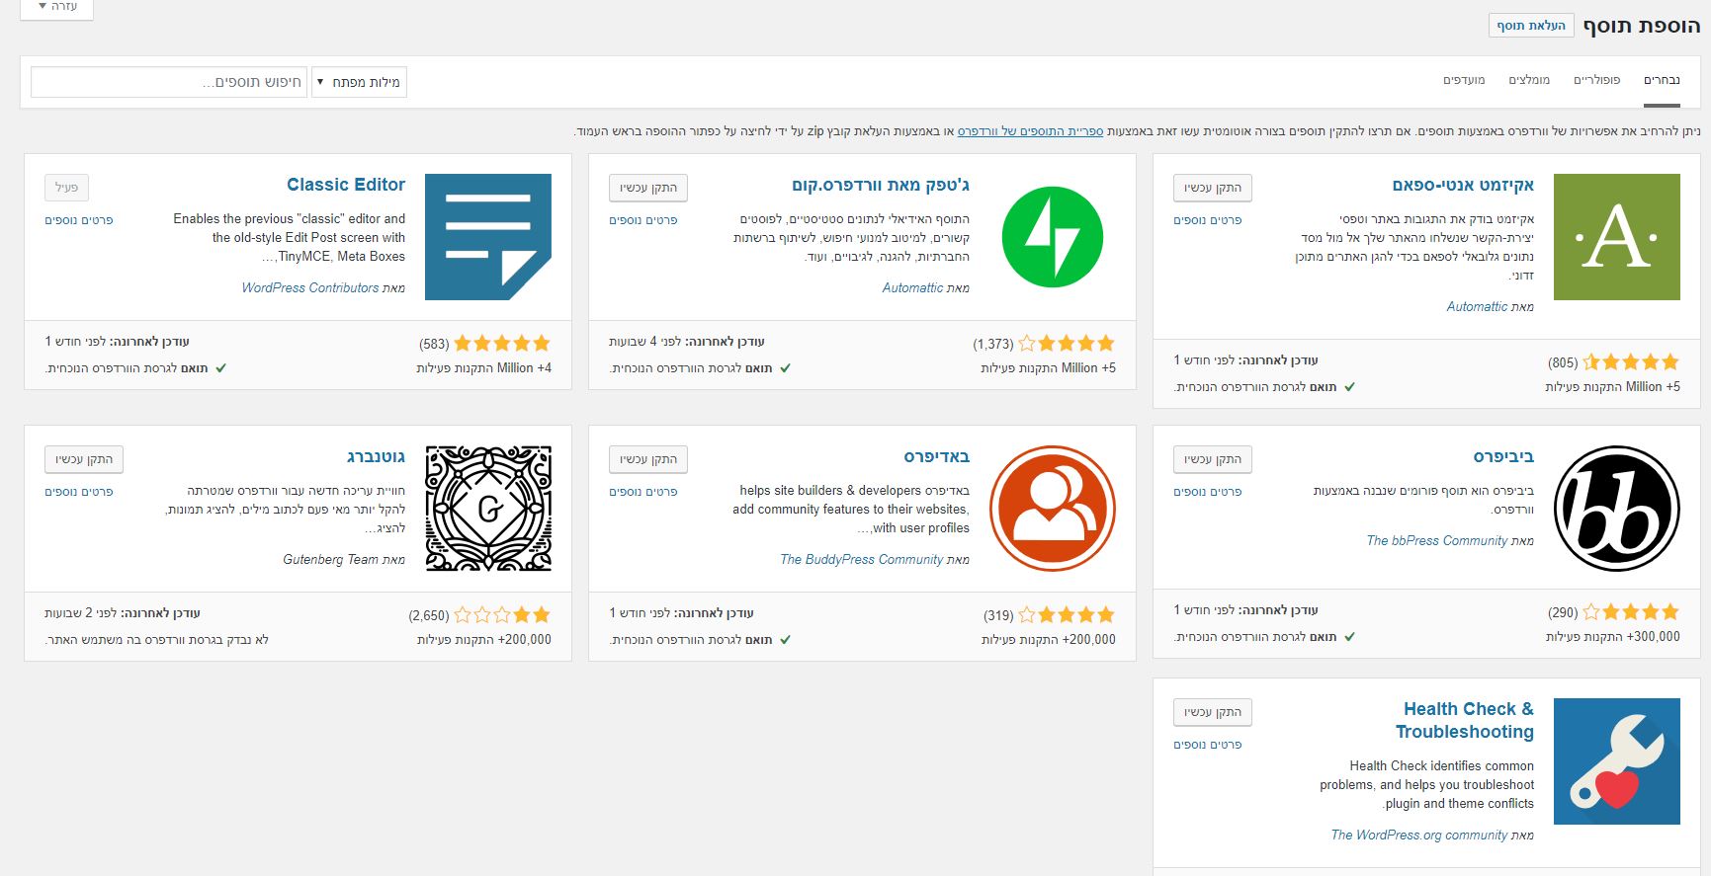Click the compatibility checkmark in the Classic Editor card
This screenshot has width=1711, height=876.
(220, 368)
